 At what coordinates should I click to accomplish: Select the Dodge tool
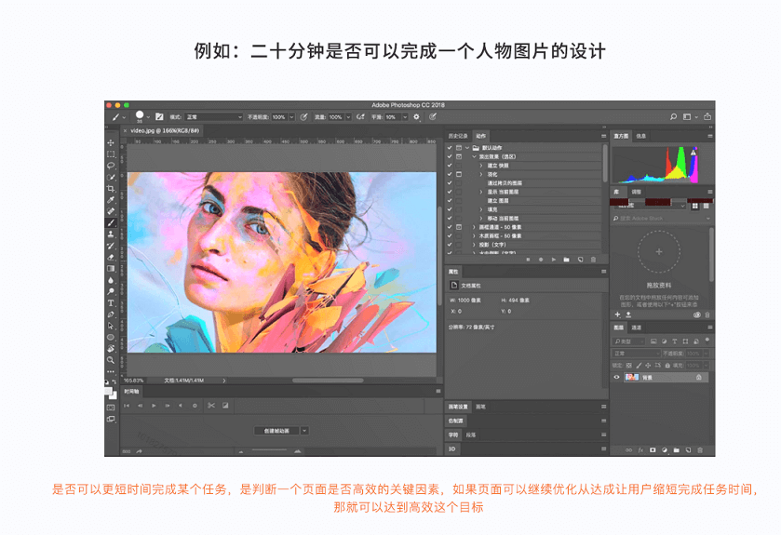click(x=111, y=291)
